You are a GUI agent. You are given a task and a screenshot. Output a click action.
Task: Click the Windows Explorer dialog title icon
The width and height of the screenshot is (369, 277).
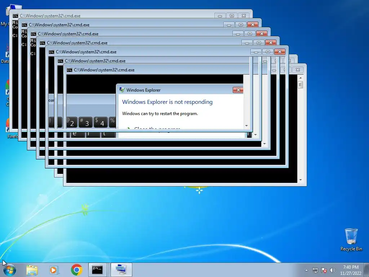click(122, 90)
